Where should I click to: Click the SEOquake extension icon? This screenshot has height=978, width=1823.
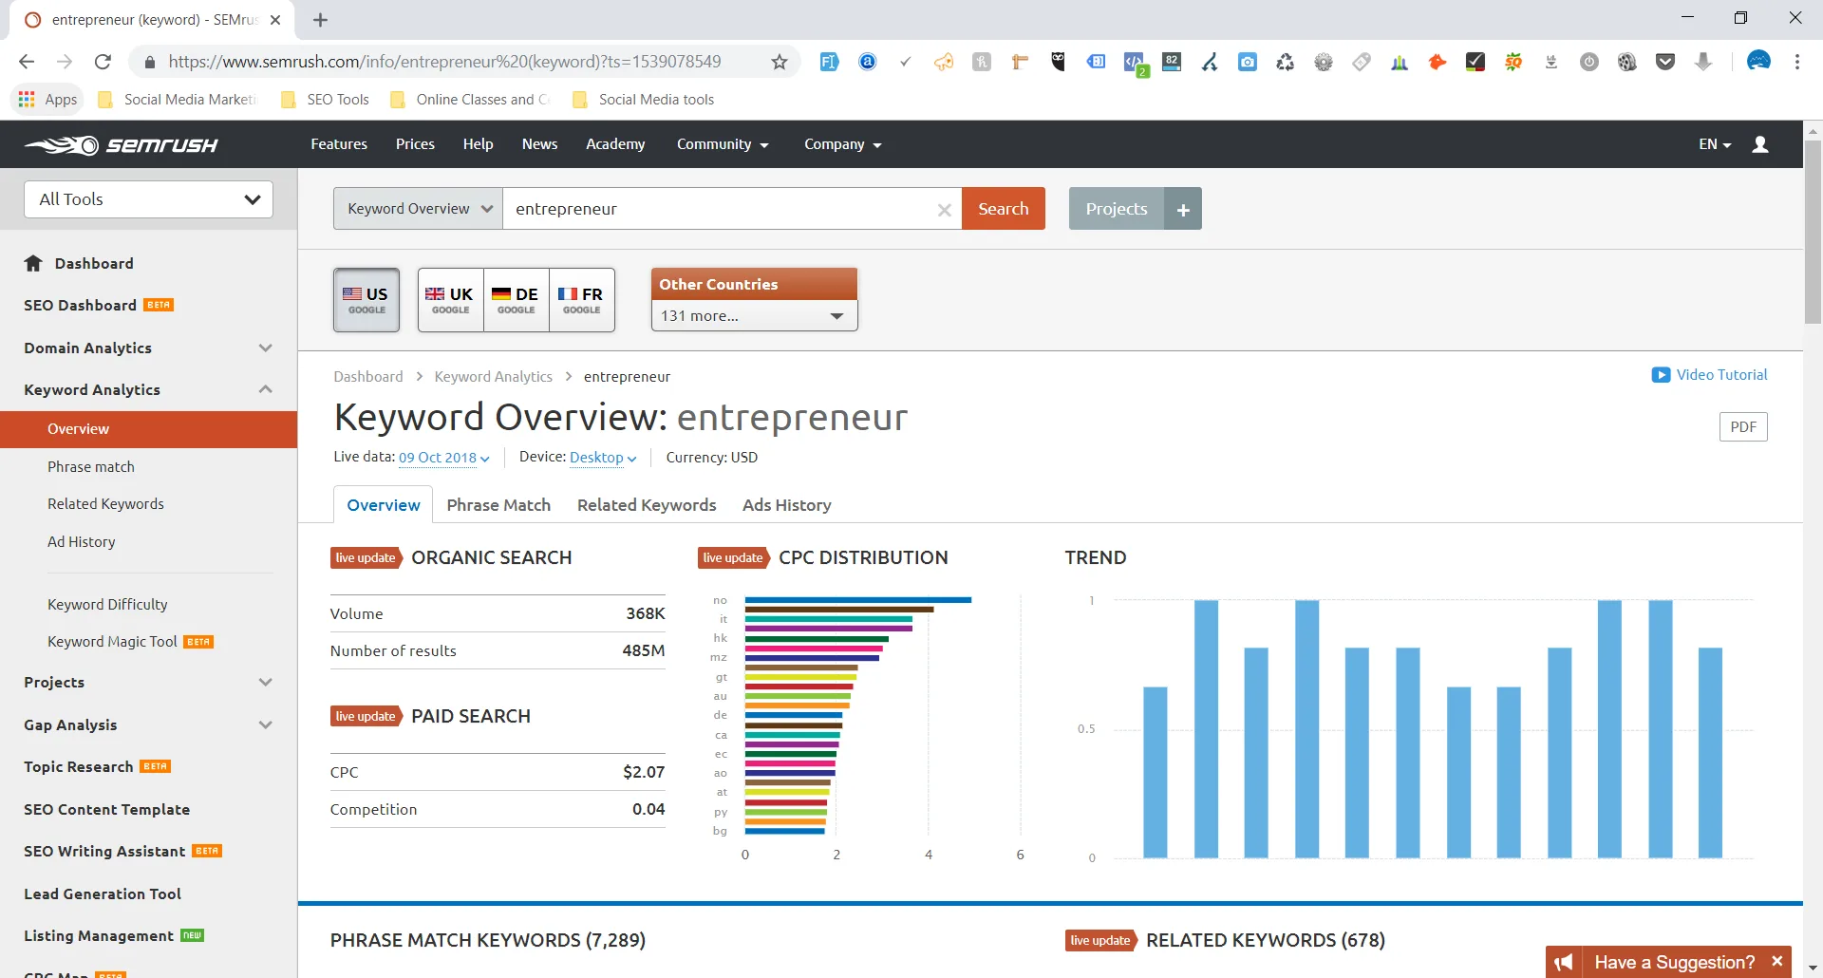click(x=1513, y=62)
